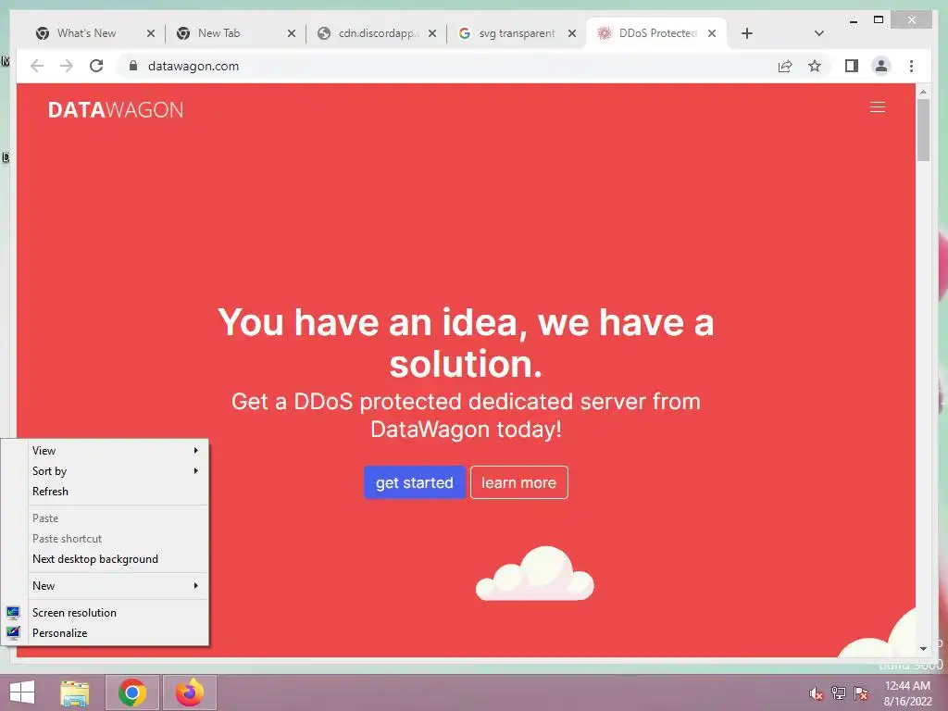This screenshot has height=711, width=948.
Task: Close the svg transparent tab
Action: click(x=572, y=33)
